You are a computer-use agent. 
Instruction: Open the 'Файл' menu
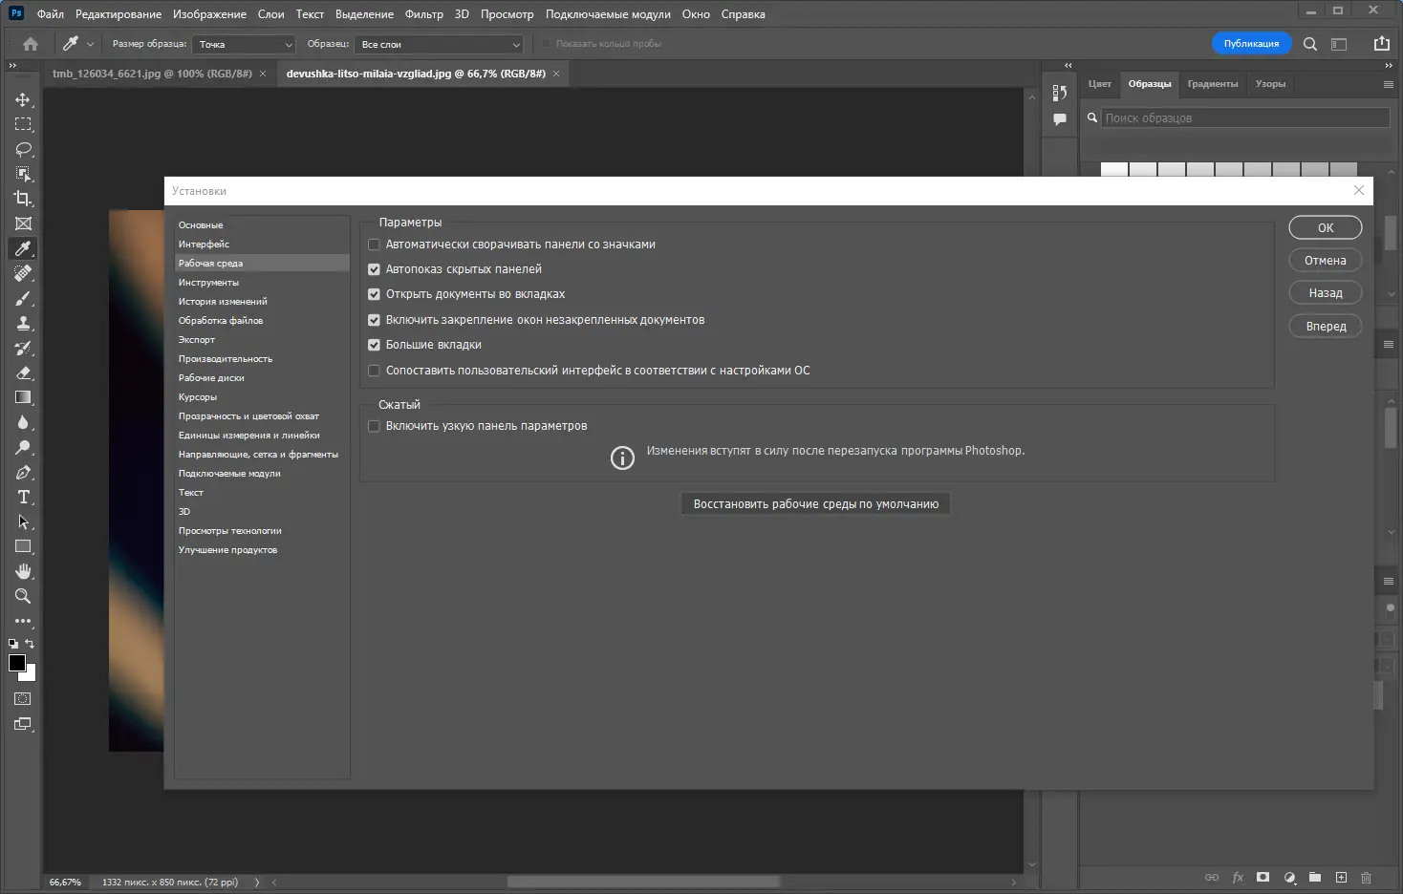pos(51,14)
